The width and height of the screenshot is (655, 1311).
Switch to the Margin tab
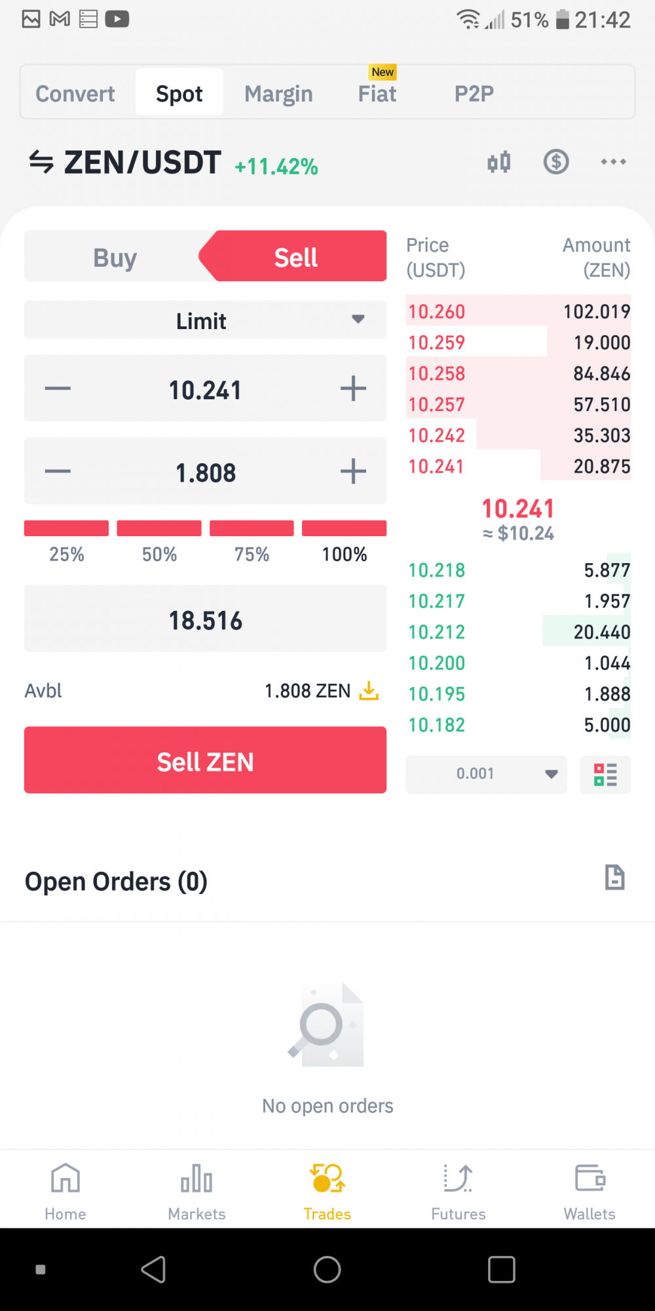[x=278, y=94]
